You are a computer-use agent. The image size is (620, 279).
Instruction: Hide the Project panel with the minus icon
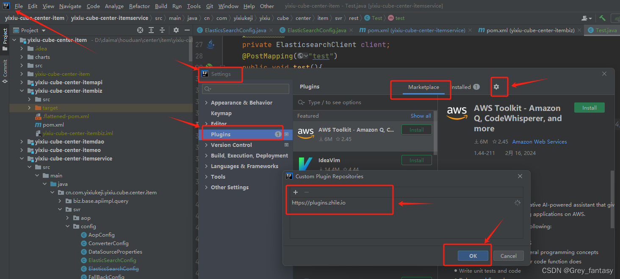188,30
